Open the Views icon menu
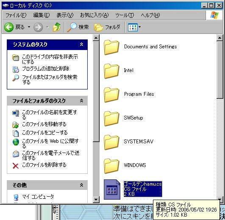 (x=133, y=27)
